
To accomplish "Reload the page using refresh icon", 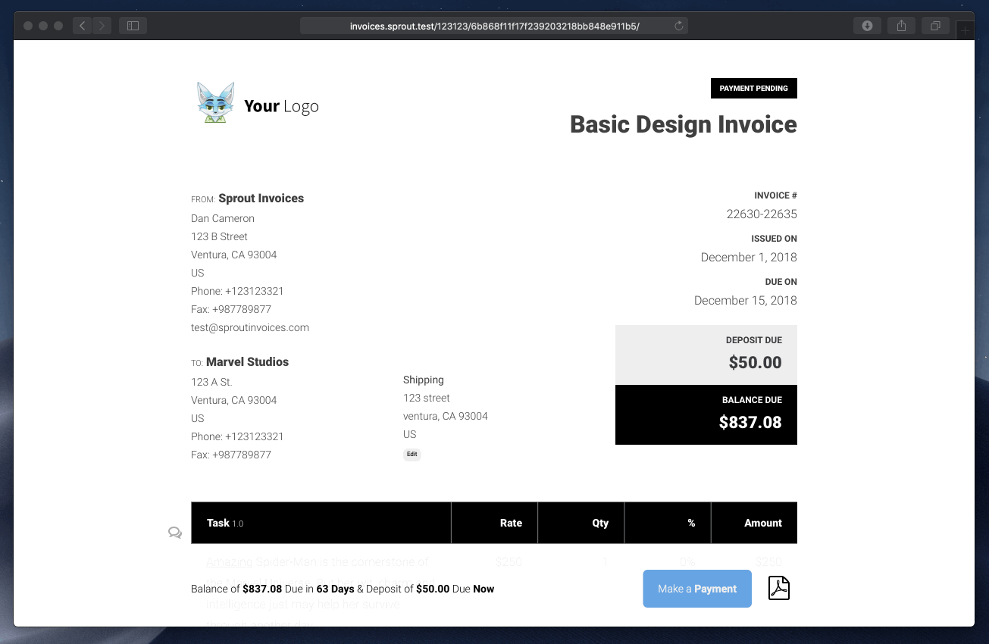I will [x=678, y=26].
